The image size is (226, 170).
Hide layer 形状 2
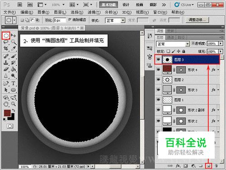(x=158, y=121)
